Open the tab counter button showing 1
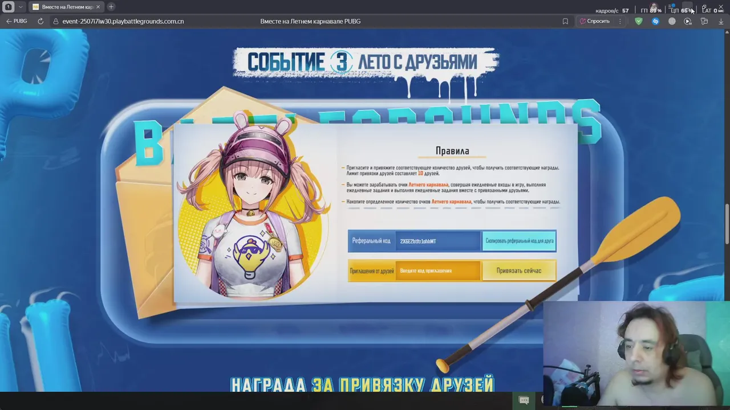The width and height of the screenshot is (730, 410). pyautogui.click(x=9, y=7)
